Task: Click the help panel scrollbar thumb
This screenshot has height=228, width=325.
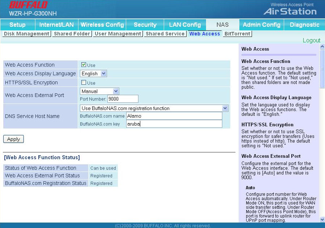Action: (x=322, y=69)
